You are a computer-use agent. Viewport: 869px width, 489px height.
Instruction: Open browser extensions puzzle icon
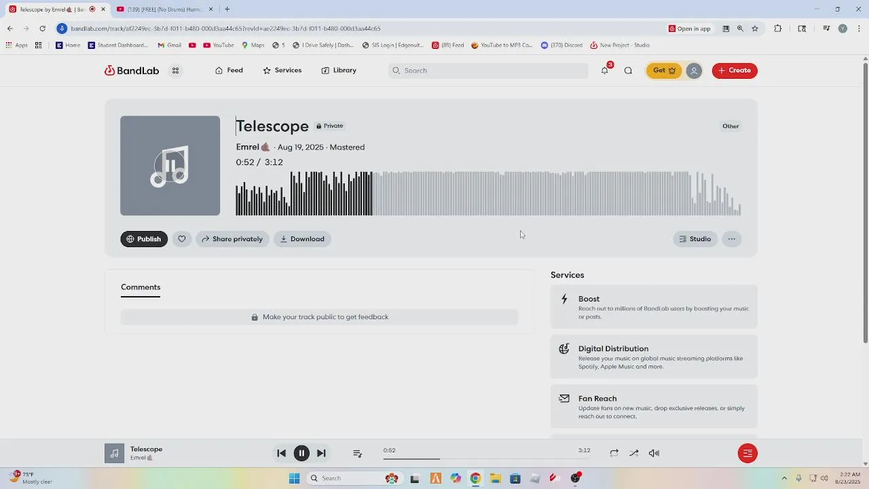pos(778,29)
